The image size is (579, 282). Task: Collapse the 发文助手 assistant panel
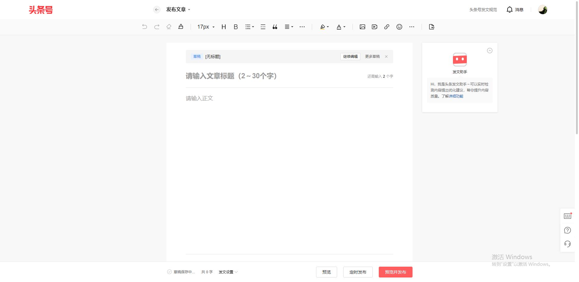489,51
